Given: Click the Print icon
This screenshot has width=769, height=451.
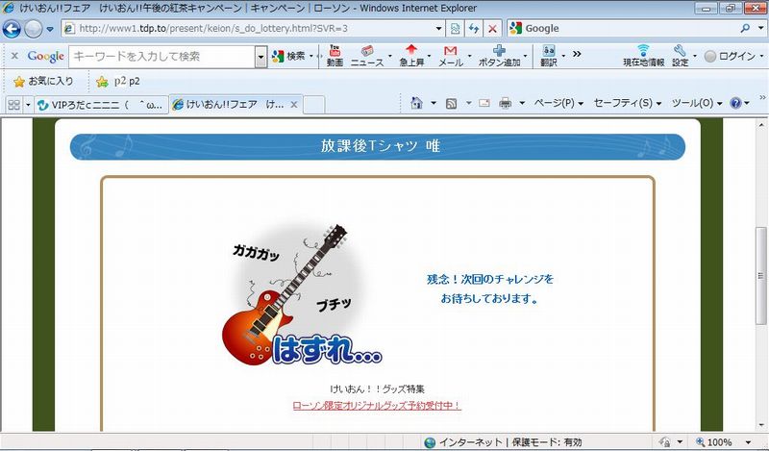Looking at the screenshot, I should (506, 103).
